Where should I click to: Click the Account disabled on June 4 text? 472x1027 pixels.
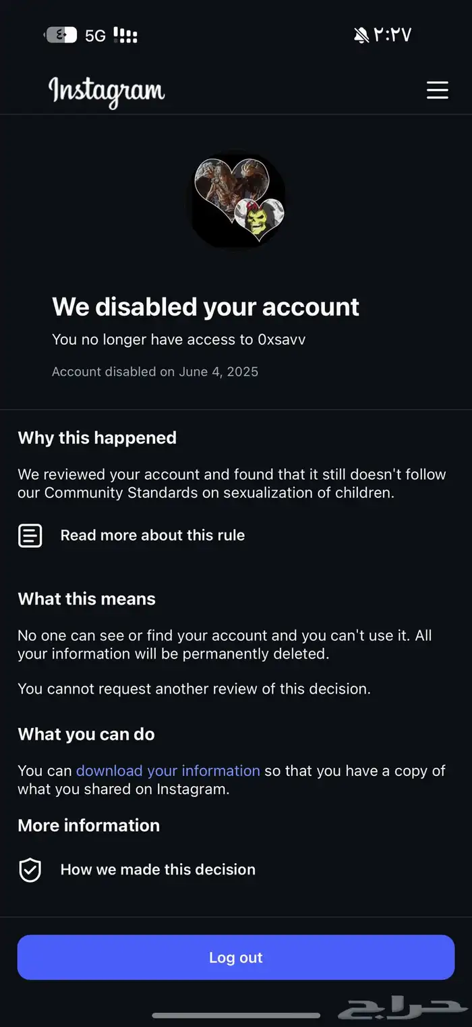155,372
